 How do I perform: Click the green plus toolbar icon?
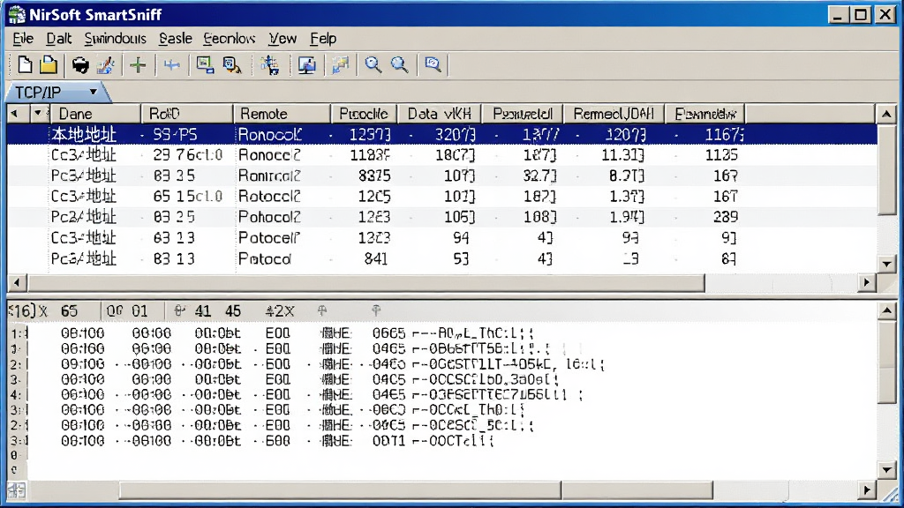[x=138, y=65]
